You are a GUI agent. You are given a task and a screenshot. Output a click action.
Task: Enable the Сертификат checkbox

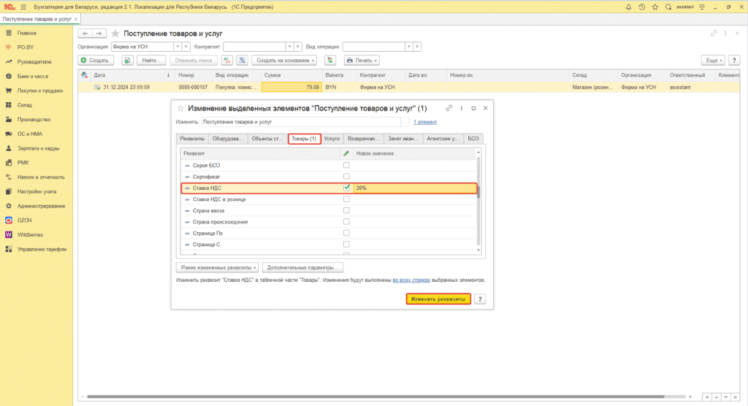click(x=346, y=177)
